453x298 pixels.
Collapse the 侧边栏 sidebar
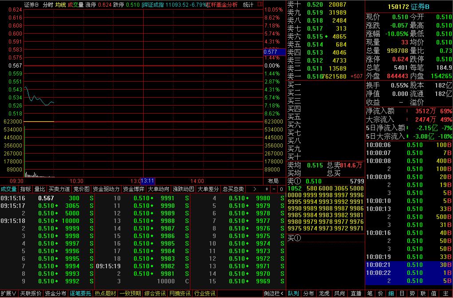tap(274, 294)
